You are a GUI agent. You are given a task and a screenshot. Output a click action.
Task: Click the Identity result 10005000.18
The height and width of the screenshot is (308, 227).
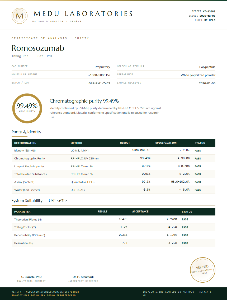141,150
